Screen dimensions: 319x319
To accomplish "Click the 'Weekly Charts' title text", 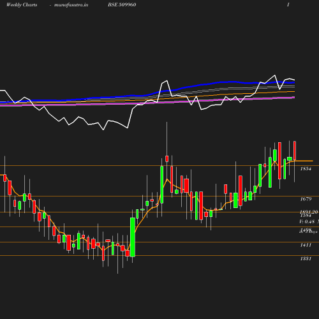I will click(x=22, y=4).
